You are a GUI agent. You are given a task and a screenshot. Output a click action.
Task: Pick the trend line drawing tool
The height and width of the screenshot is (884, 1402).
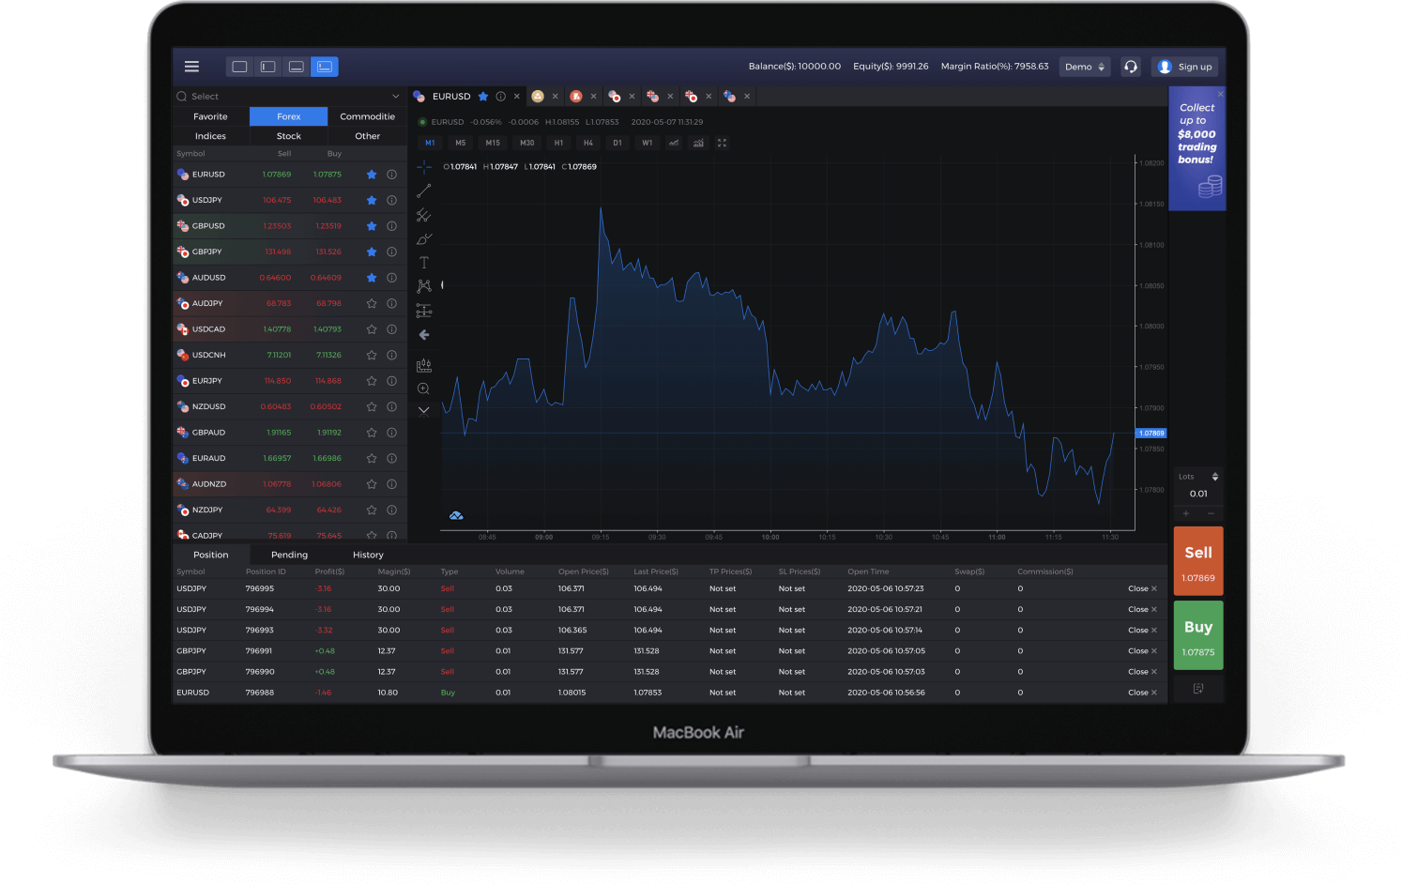pyautogui.click(x=424, y=191)
